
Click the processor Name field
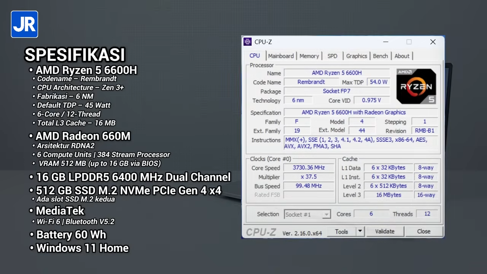click(337, 73)
